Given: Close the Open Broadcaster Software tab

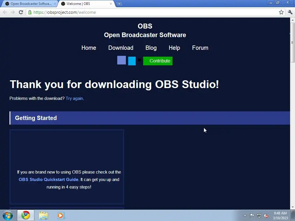Looking at the screenshot, I should click(55, 4).
